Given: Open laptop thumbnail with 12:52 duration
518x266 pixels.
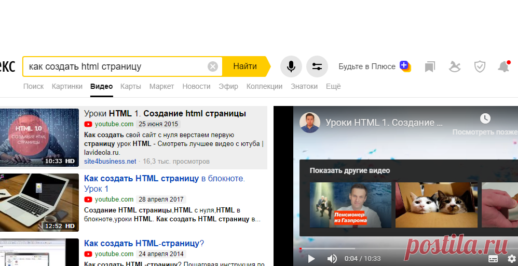Looking at the screenshot, I should tap(39, 202).
